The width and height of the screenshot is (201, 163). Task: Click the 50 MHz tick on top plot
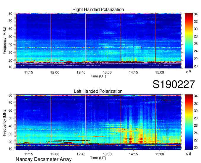(x=10, y=37)
